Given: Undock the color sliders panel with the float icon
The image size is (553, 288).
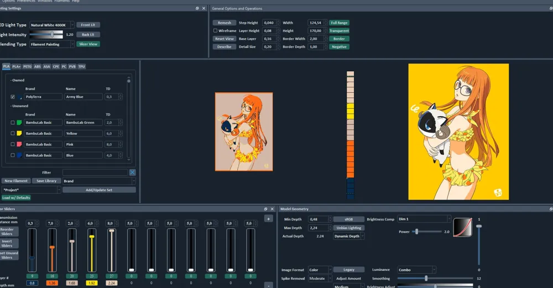Looking at the screenshot, I should point(265,209).
